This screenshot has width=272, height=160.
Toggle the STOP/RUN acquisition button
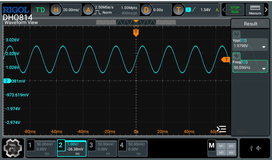(x=235, y=10)
